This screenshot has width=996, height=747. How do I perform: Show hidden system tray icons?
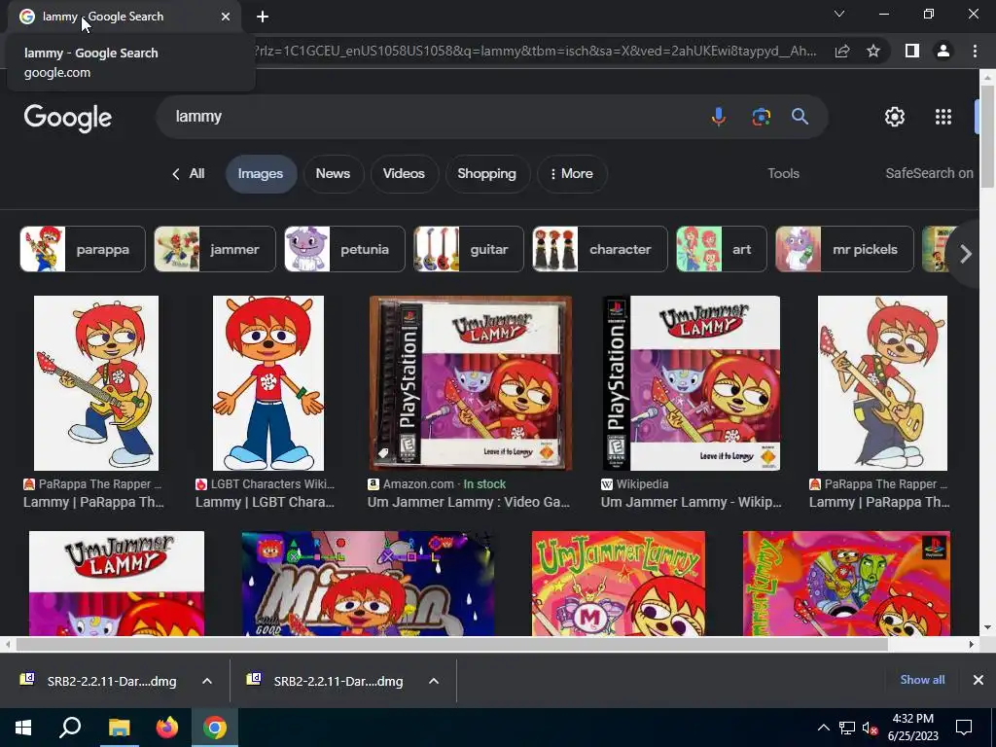pos(823,728)
